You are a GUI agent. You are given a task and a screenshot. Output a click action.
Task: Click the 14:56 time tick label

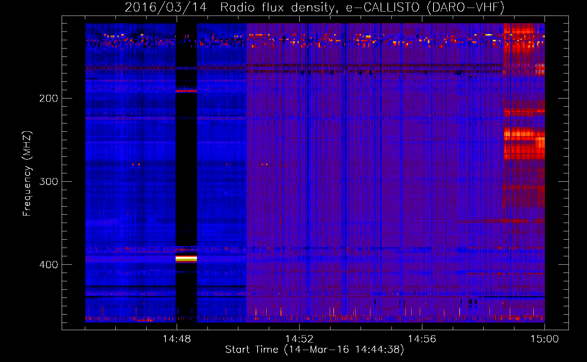tap(422, 339)
